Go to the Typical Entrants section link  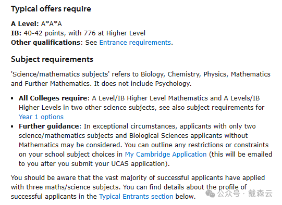pyautogui.click(x=136, y=196)
